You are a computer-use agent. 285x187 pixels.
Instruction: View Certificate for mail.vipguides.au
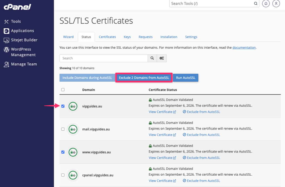162,135
